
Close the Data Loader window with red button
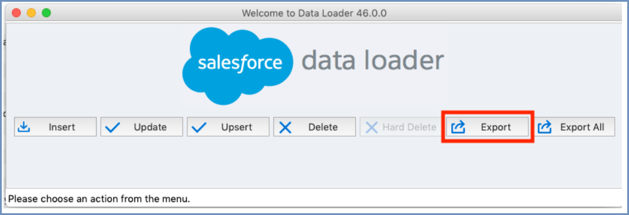(x=16, y=13)
